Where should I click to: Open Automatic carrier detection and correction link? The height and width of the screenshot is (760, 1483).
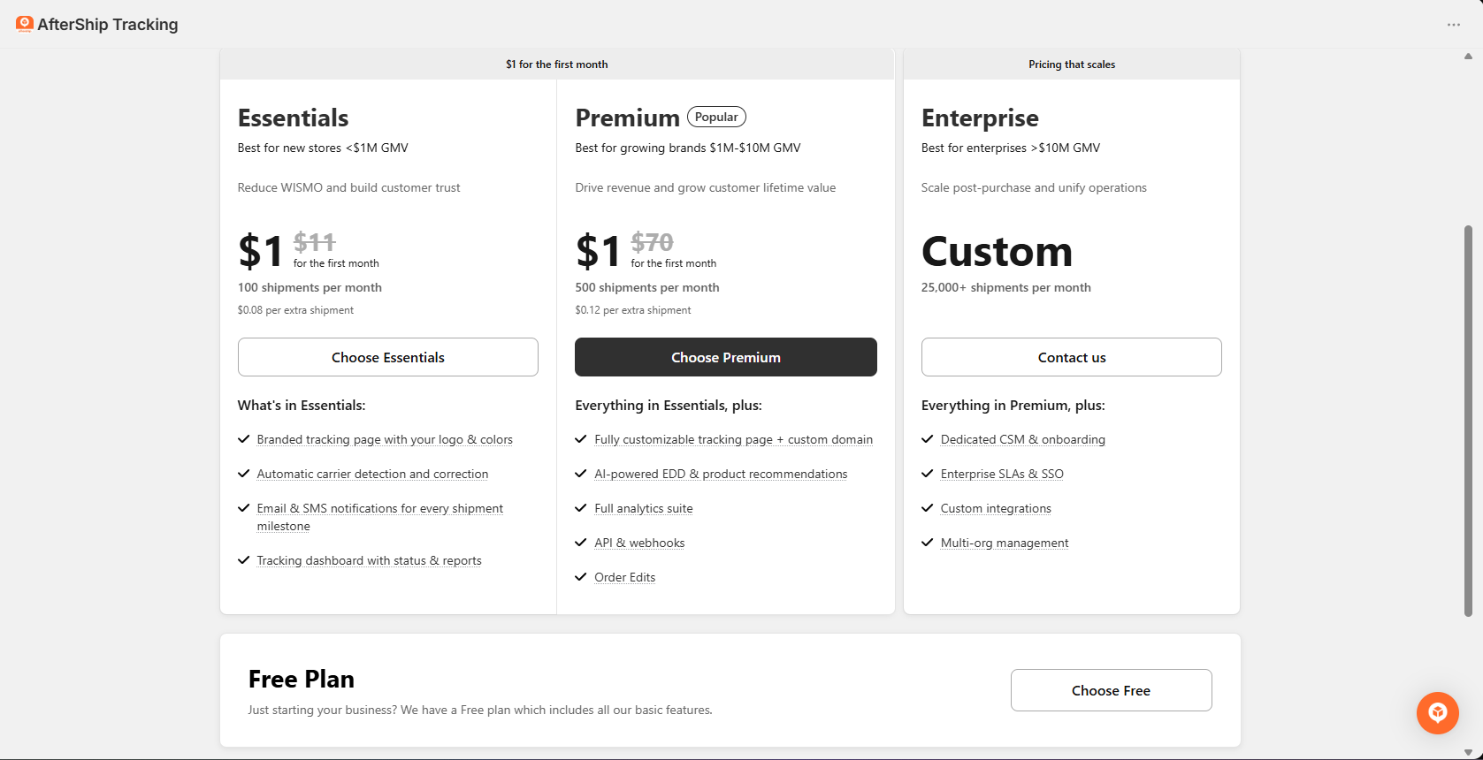coord(372,474)
